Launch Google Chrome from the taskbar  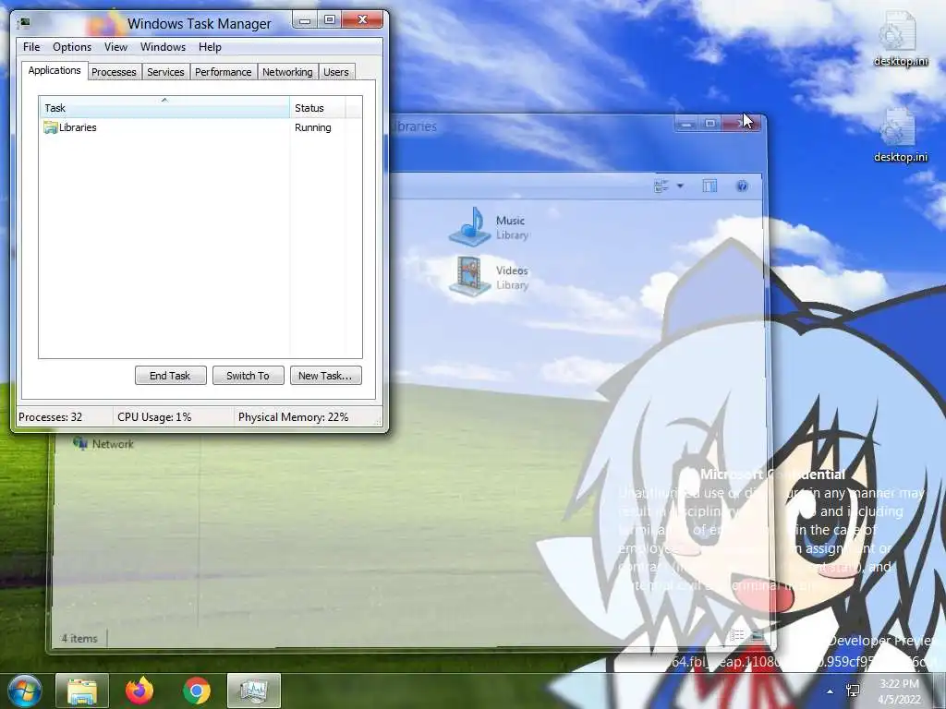coord(197,691)
